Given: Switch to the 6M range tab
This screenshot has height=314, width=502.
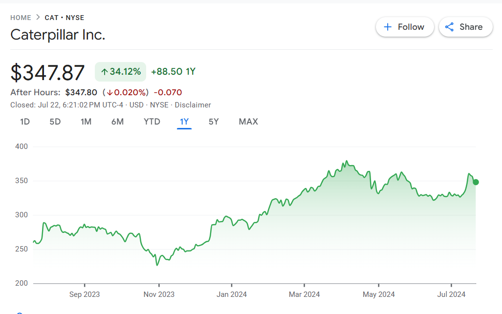Looking at the screenshot, I should (x=117, y=122).
